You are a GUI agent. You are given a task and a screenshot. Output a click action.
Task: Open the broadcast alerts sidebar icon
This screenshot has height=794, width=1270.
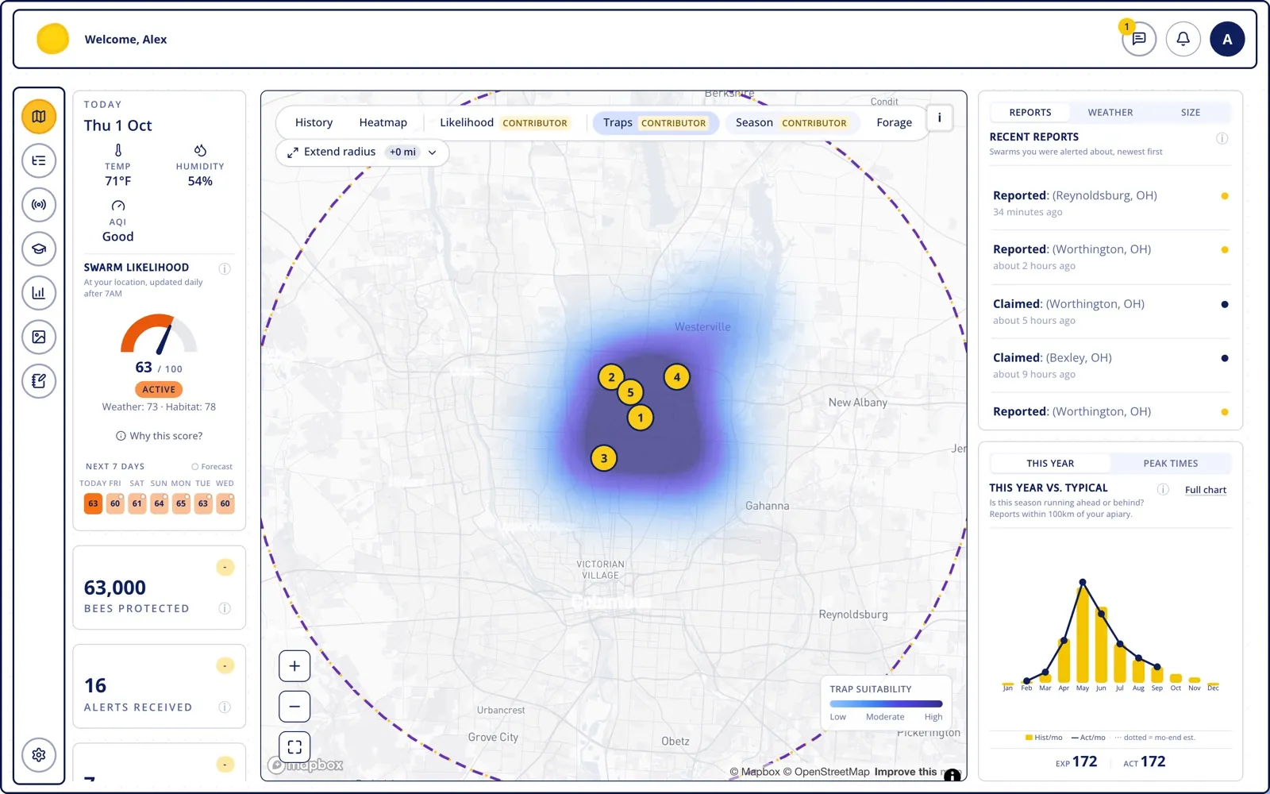39,205
